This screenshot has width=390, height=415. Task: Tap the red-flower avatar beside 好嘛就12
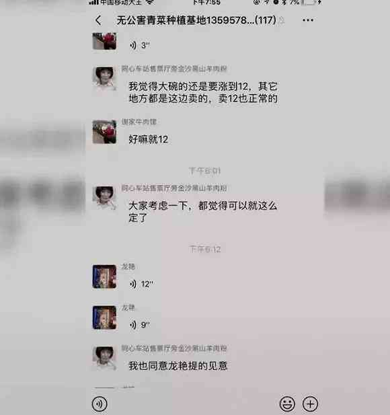click(x=104, y=132)
